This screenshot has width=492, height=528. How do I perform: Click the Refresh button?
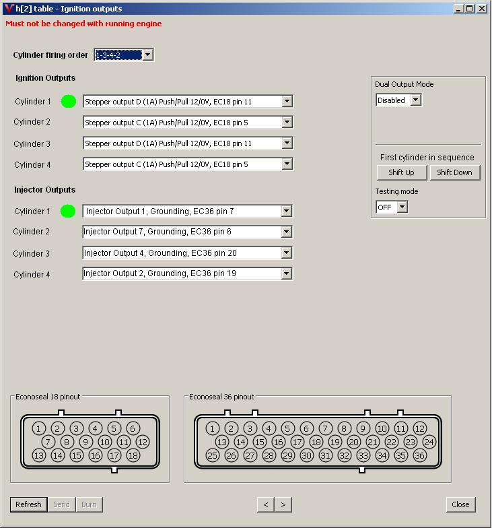point(28,504)
